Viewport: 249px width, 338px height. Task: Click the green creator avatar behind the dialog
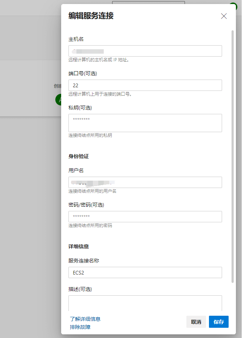(x=58, y=99)
